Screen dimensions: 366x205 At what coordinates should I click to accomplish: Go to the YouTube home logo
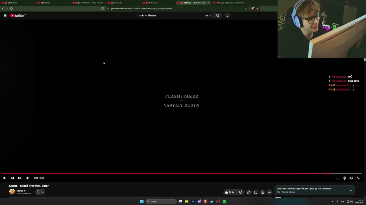coord(18,15)
